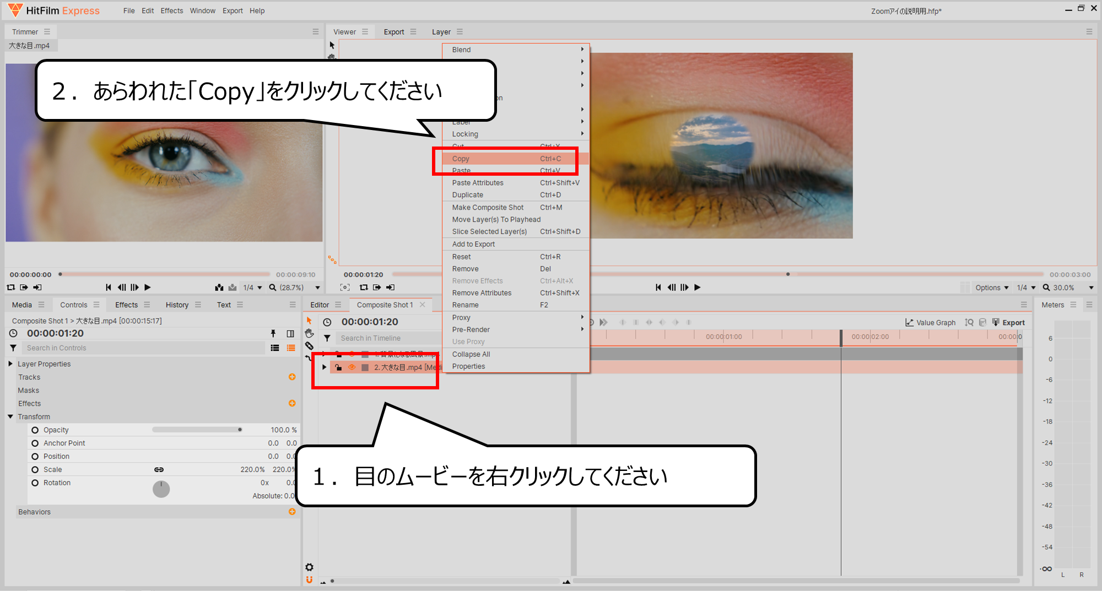The height and width of the screenshot is (591, 1102).
Task: Jump Trimmer to start
Action: point(108,288)
